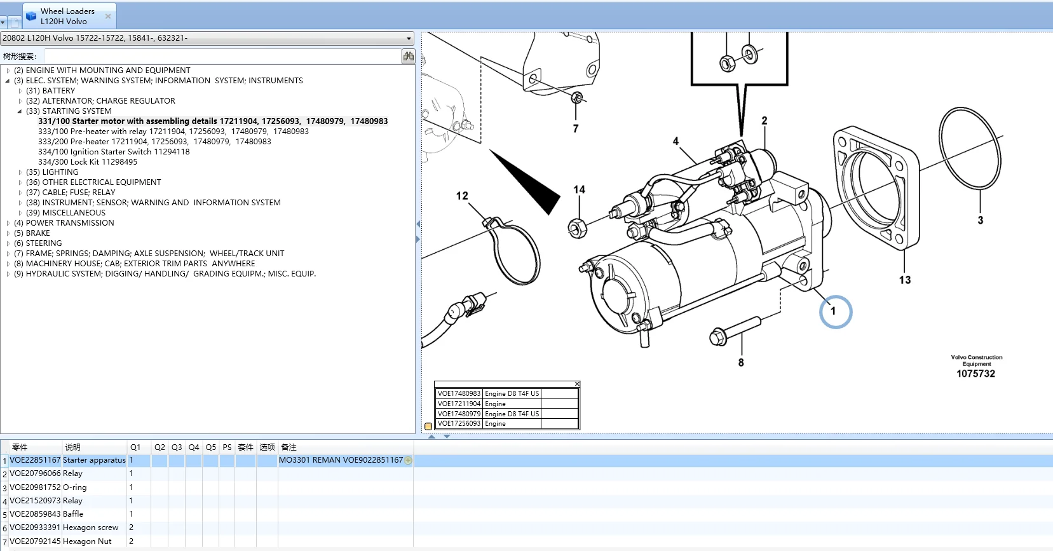Collapse the (33) STARTING SYSTEM node
The height and width of the screenshot is (551, 1053).
(x=20, y=111)
